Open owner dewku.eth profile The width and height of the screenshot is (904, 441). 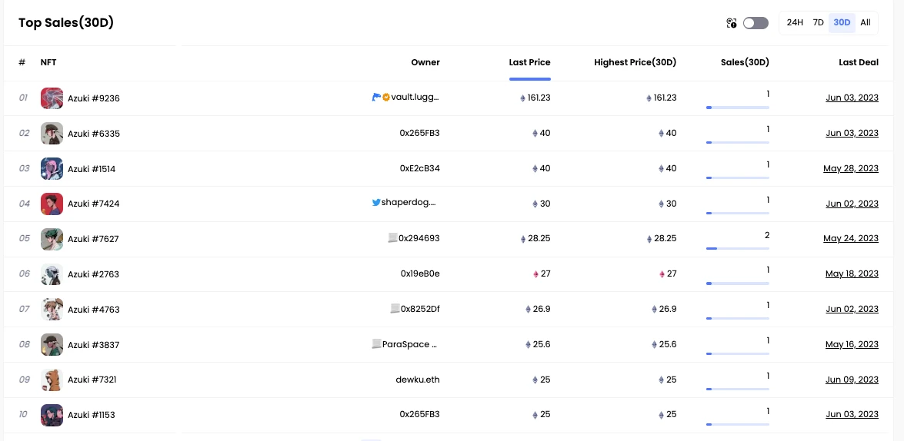pos(417,380)
